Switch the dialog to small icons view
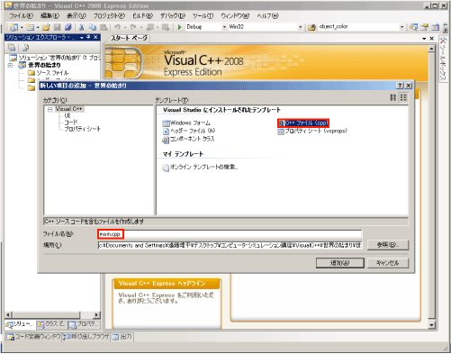Viewport: 451px width, 354px height. point(403,97)
